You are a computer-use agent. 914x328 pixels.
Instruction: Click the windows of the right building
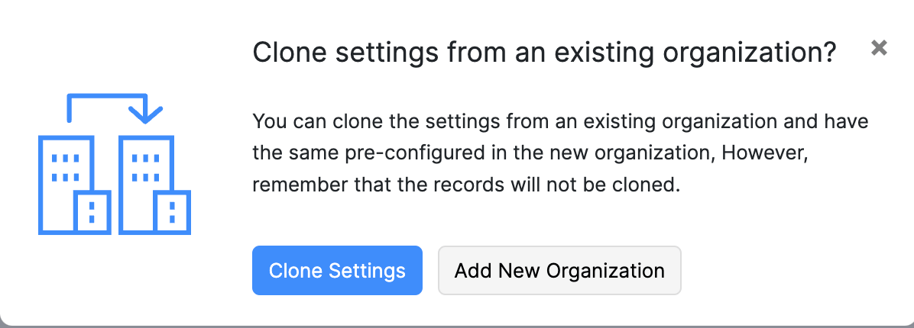[144, 168]
